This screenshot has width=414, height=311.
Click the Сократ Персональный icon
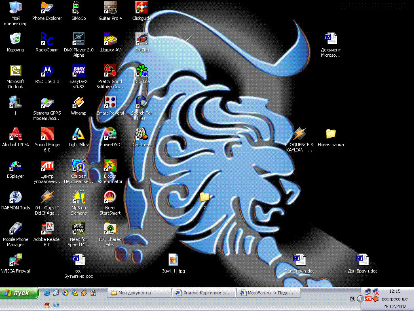coord(79,166)
